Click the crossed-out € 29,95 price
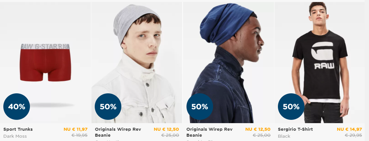The image size is (369, 141). (353, 135)
